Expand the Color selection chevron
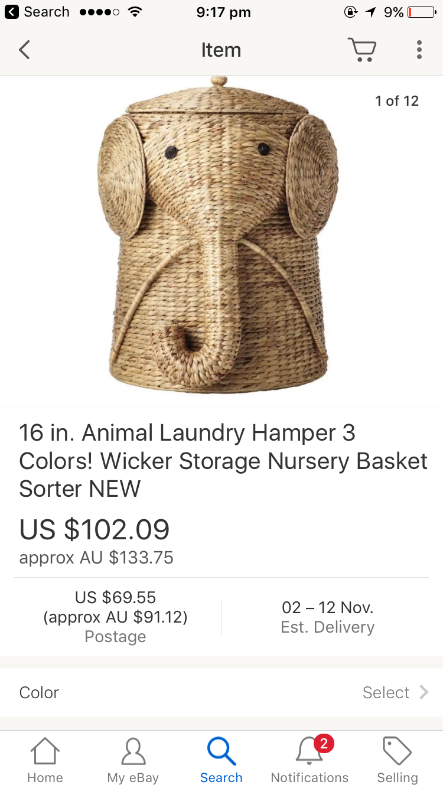 424,692
